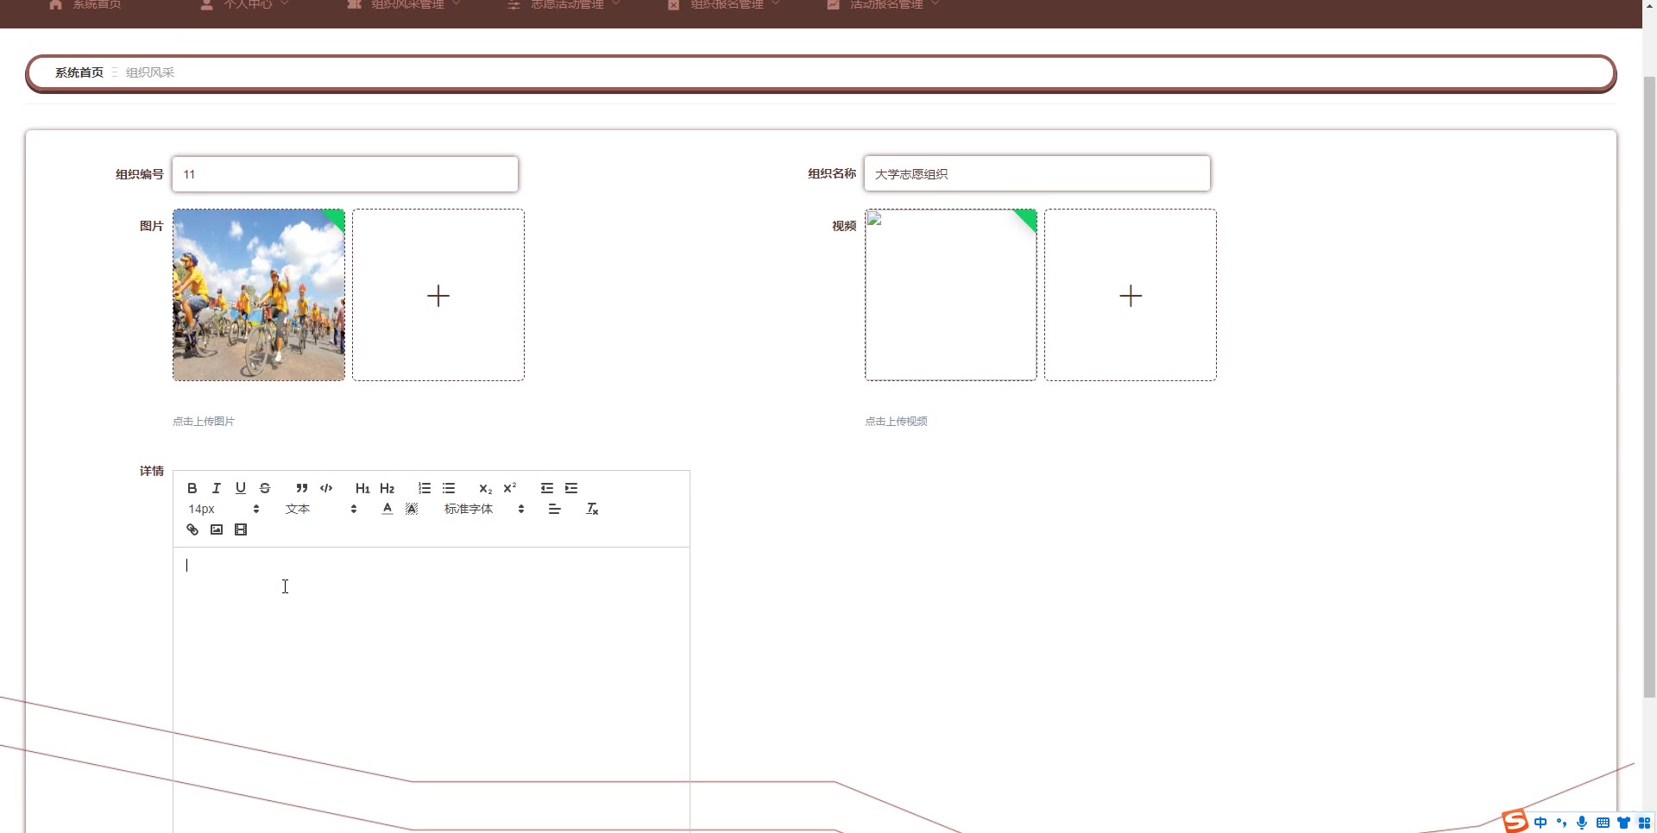Insert a hyperlink in editor
Image resolution: width=1657 pixels, height=833 pixels.
[x=192, y=529]
